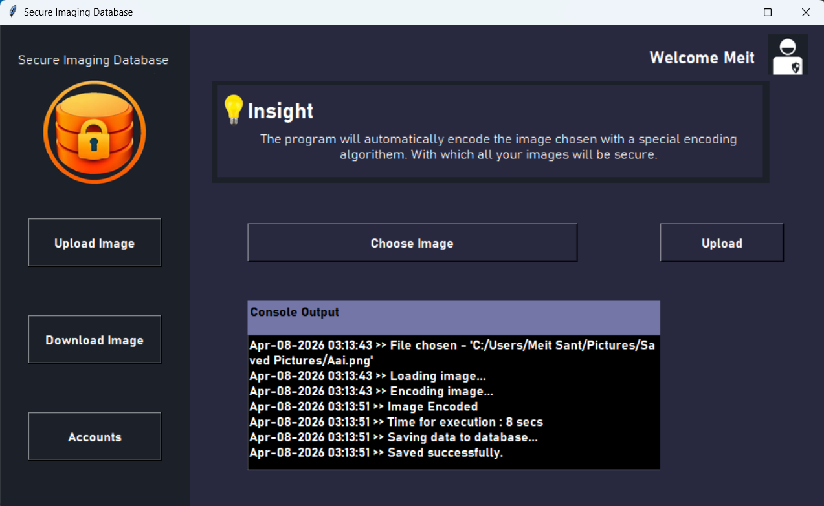The height and width of the screenshot is (506, 824).
Task: Open the Download Image section
Action: 95,340
